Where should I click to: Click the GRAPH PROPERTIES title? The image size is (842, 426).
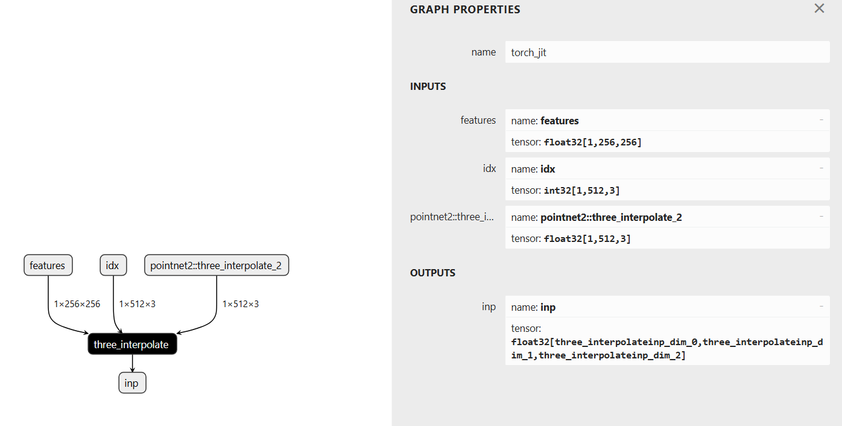tap(465, 10)
